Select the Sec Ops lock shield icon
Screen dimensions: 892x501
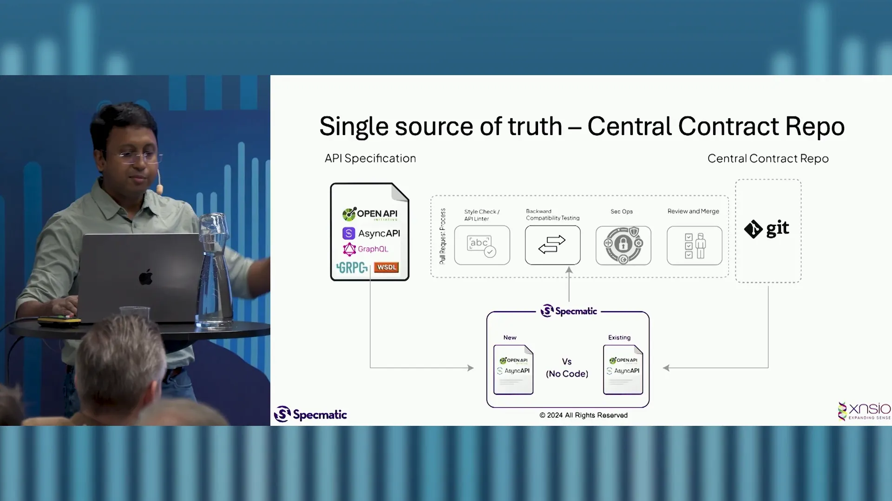point(623,244)
